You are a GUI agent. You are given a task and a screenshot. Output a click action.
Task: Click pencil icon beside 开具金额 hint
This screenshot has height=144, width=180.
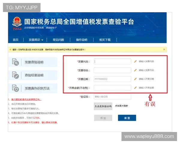[135, 88]
